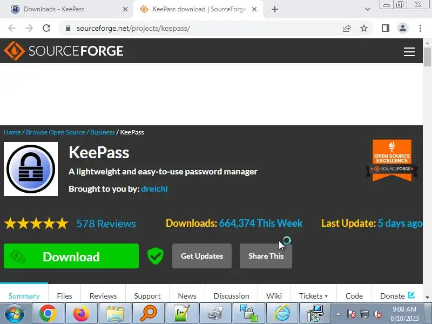Click the scrollbar up arrow
This screenshot has height=324, width=432.
click(x=427, y=43)
